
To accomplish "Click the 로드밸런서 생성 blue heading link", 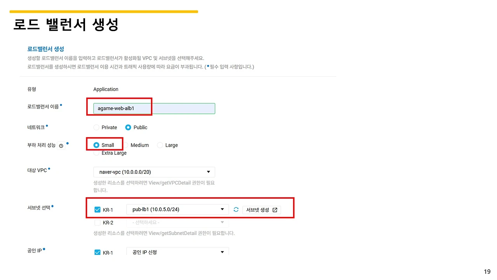I will click(x=46, y=49).
